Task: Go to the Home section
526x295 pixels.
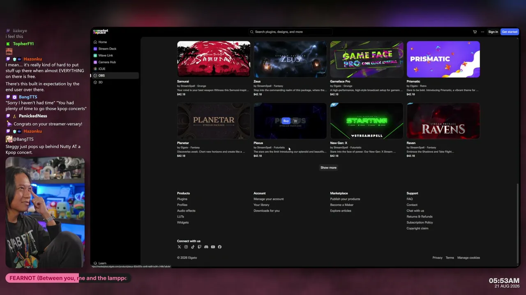Action: (x=103, y=42)
